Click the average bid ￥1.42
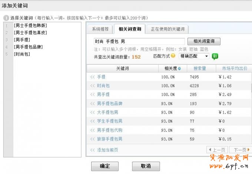The width and height of the screenshot is (252, 174). click(225, 77)
